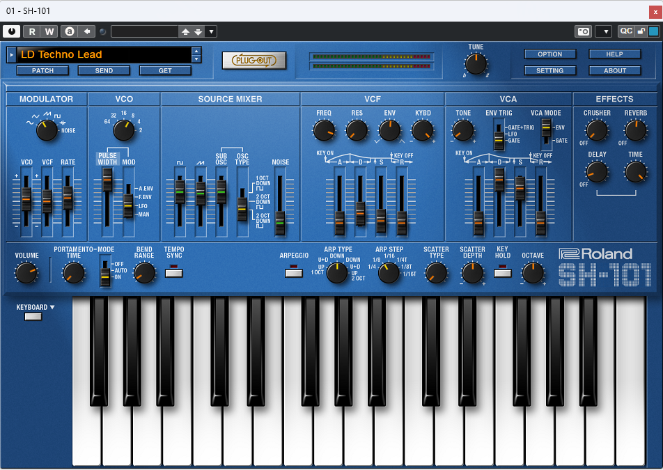
Task: Click the LD Techno Lead patch name display
Action: pyautogui.click(x=104, y=54)
